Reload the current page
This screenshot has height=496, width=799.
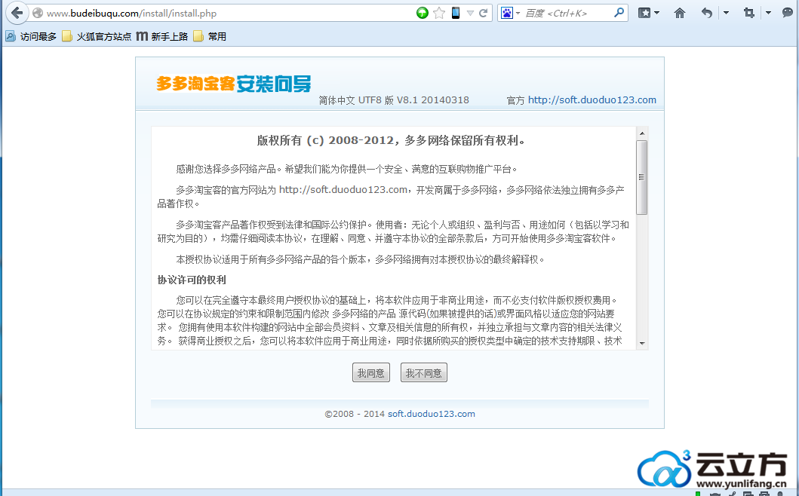click(x=483, y=13)
